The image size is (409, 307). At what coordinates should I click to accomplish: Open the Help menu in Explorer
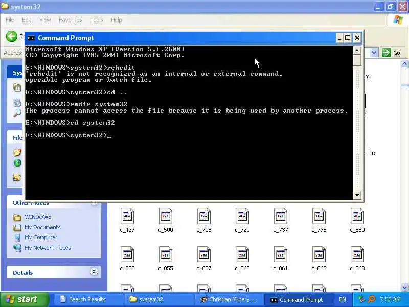point(117,20)
